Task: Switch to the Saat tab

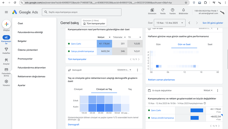Action: tap(210, 44)
